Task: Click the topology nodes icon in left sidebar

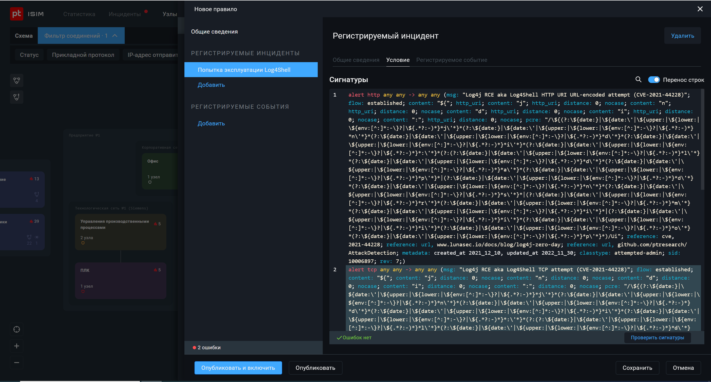Action: [x=17, y=81]
